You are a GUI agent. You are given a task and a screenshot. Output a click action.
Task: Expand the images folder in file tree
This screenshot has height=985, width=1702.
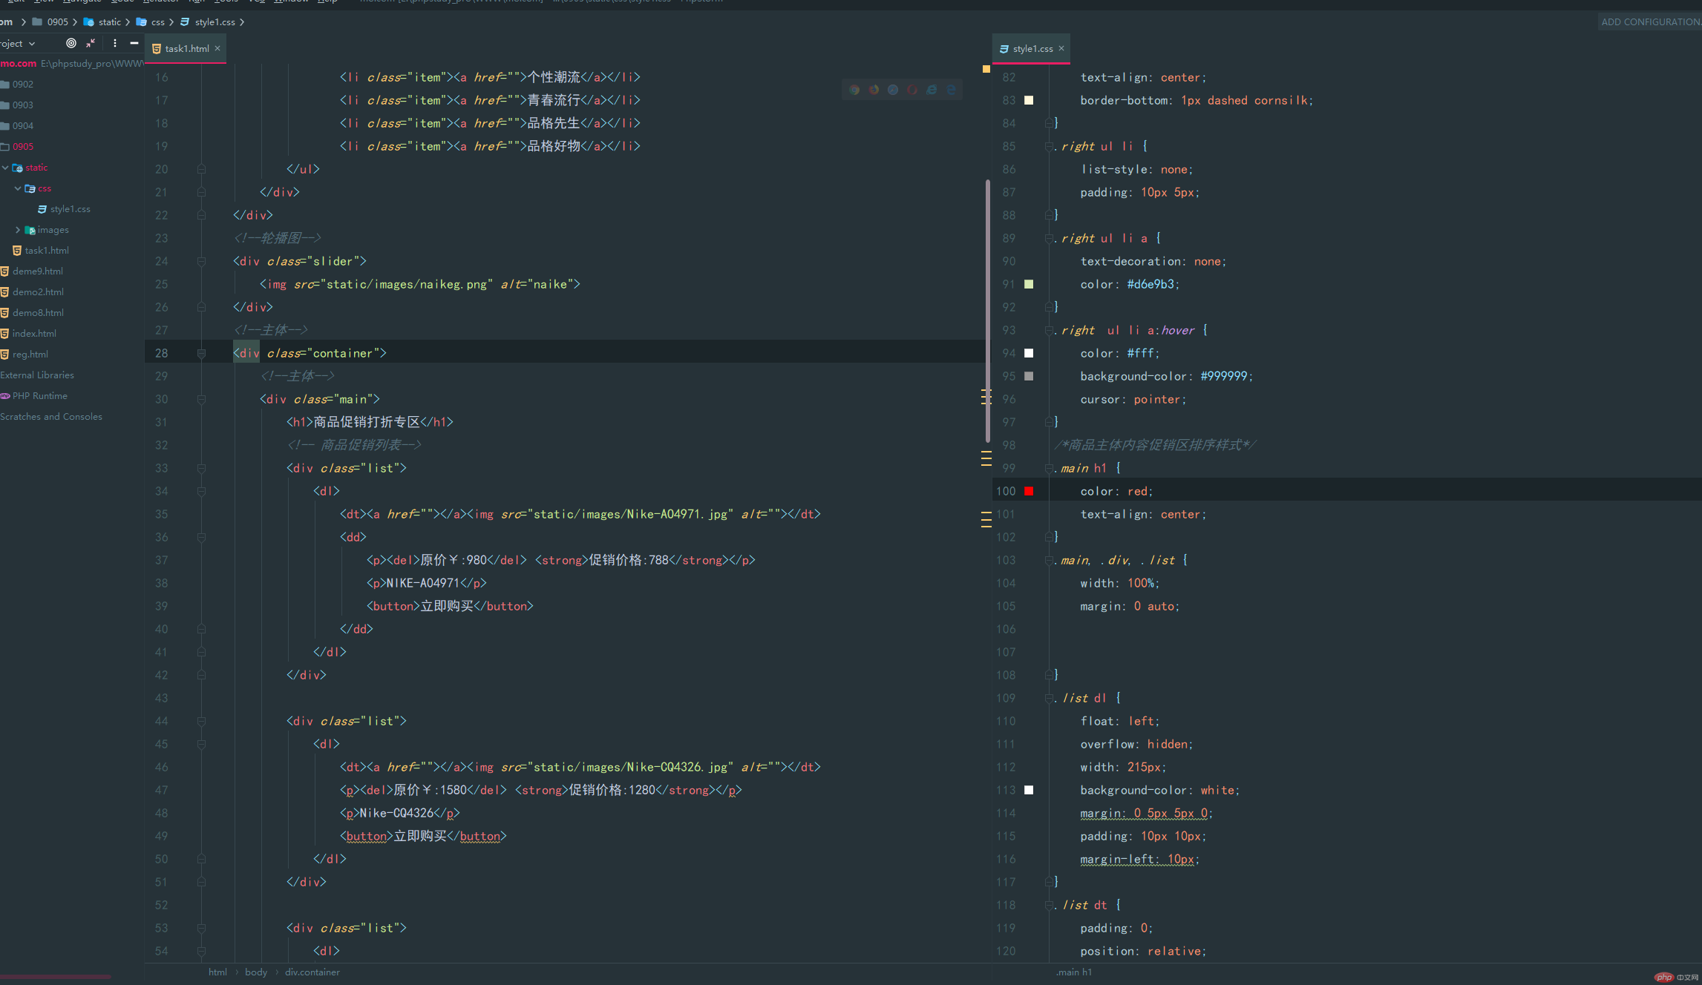(18, 228)
